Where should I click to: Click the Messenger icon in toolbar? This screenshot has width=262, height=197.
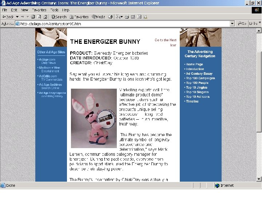point(145,17)
